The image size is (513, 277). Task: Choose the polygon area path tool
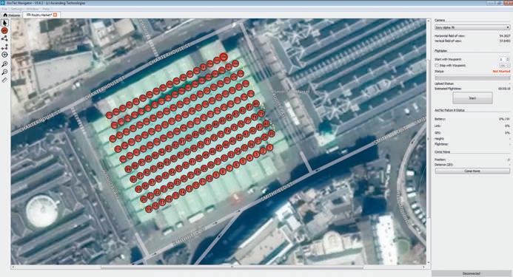4,38
